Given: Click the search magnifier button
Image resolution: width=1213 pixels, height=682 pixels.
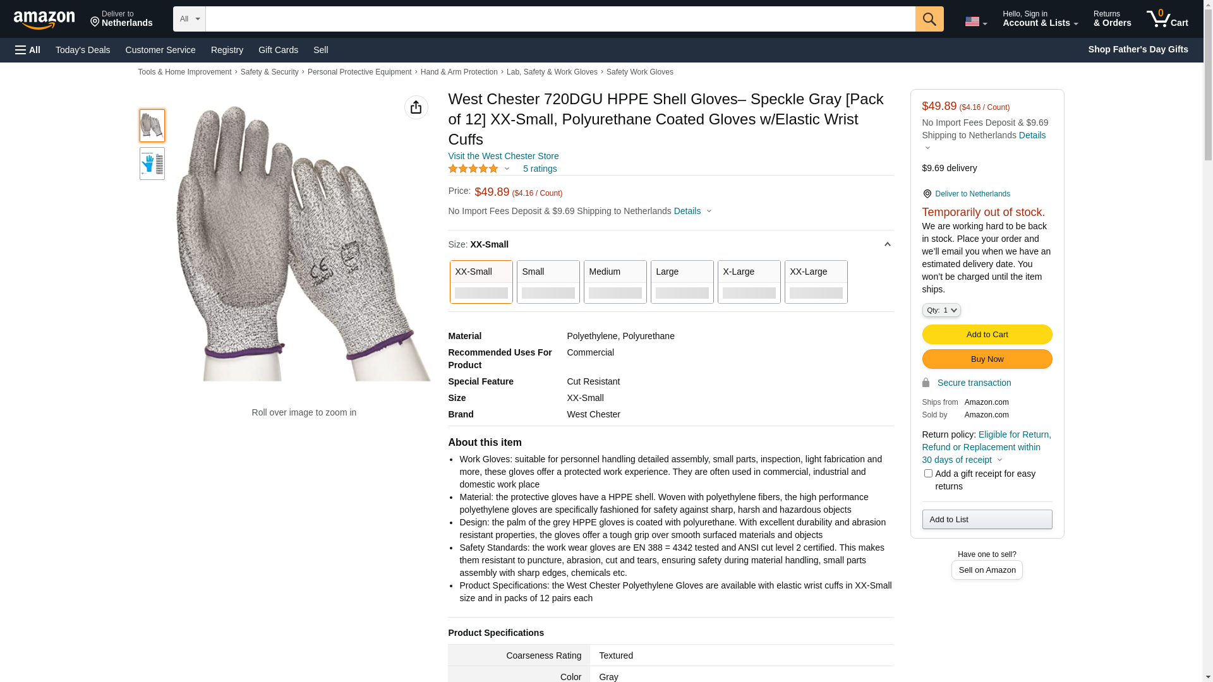Looking at the screenshot, I should point(929,19).
